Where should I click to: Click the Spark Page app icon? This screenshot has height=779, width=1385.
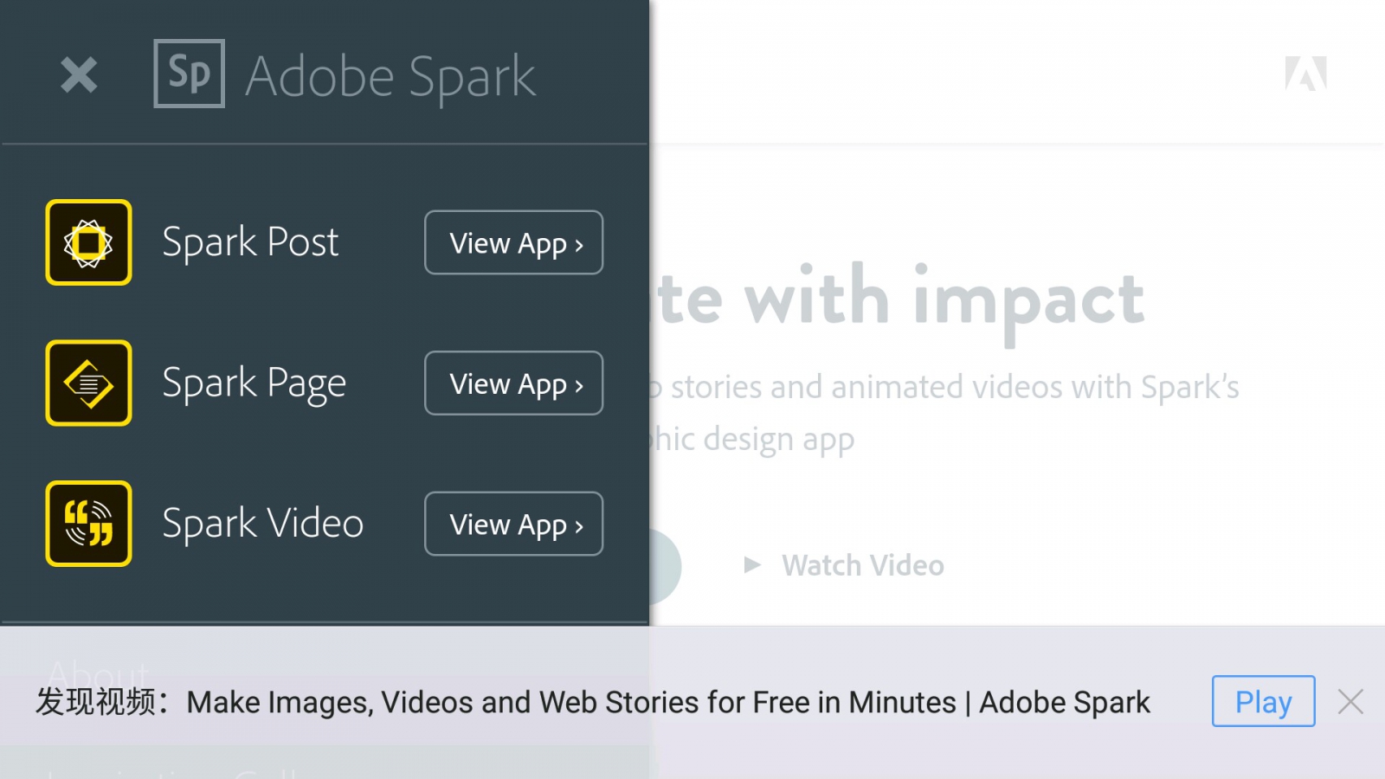coord(89,383)
